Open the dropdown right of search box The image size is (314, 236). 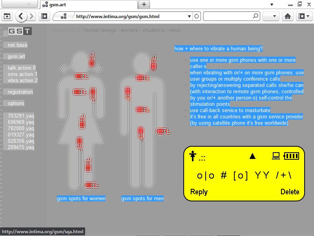(271, 17)
